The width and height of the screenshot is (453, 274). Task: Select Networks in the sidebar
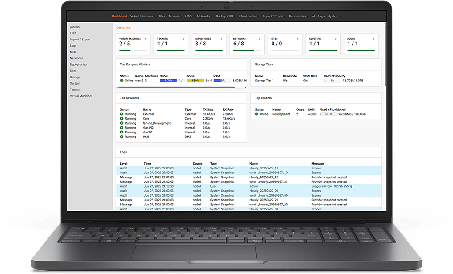pyautogui.click(x=76, y=58)
